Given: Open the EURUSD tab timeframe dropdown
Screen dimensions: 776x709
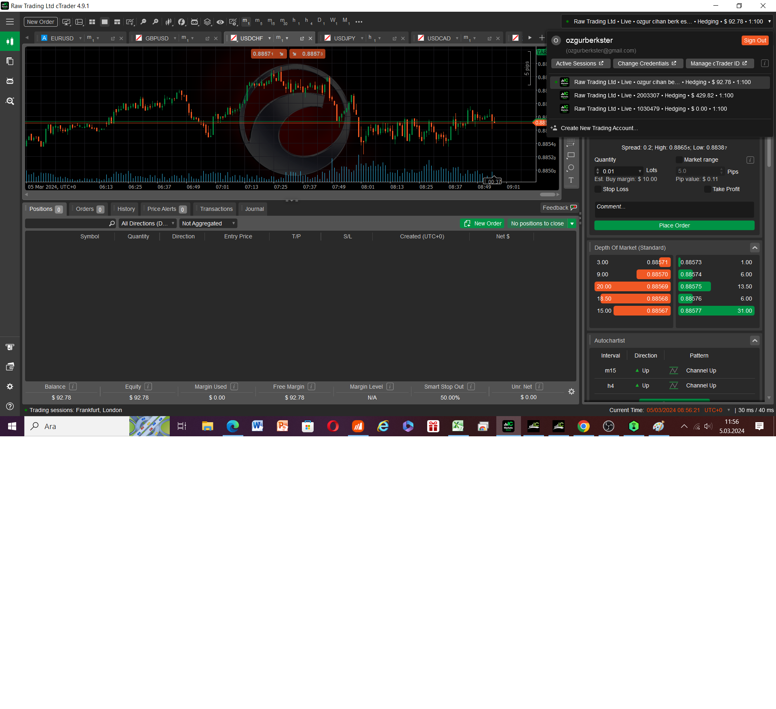Looking at the screenshot, I should (98, 38).
